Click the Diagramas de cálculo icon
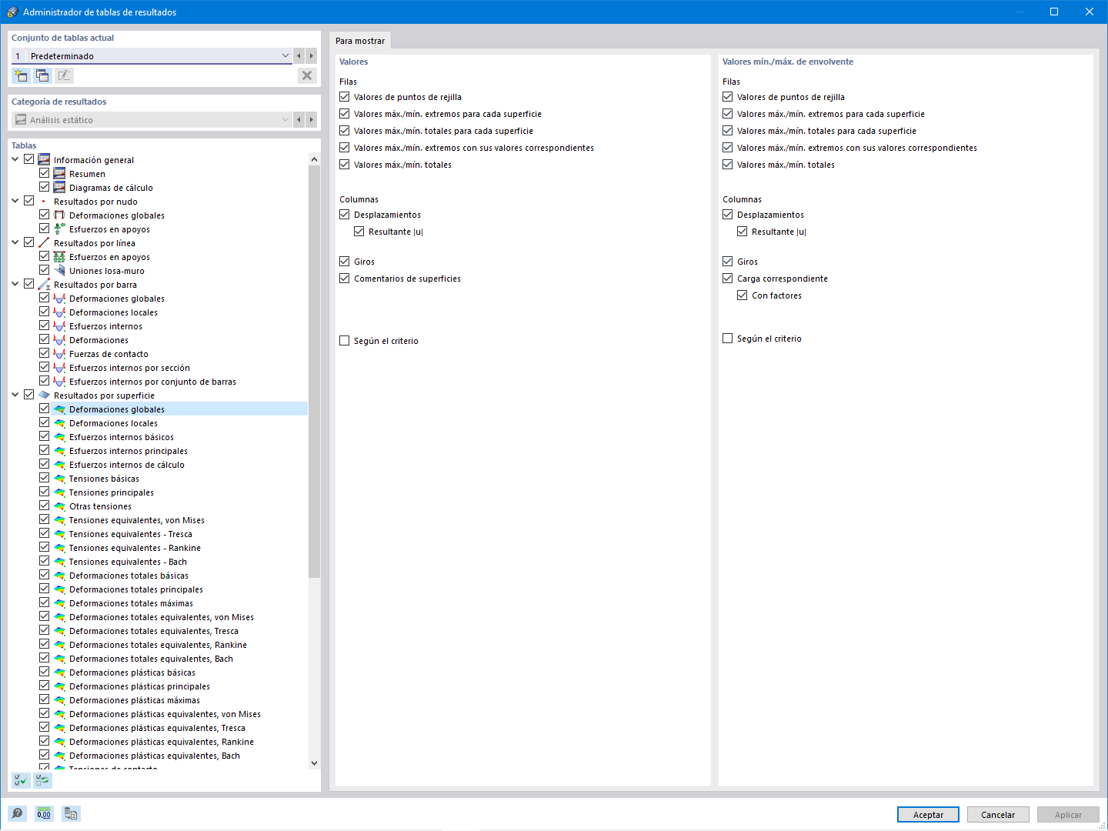The image size is (1108, 831). click(59, 188)
